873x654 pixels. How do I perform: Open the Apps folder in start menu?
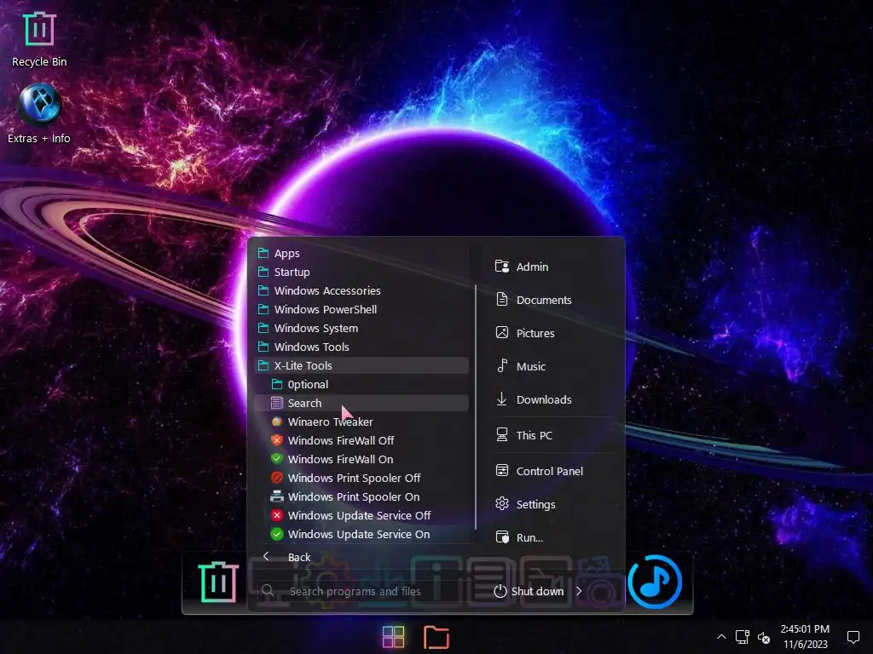[361, 253]
